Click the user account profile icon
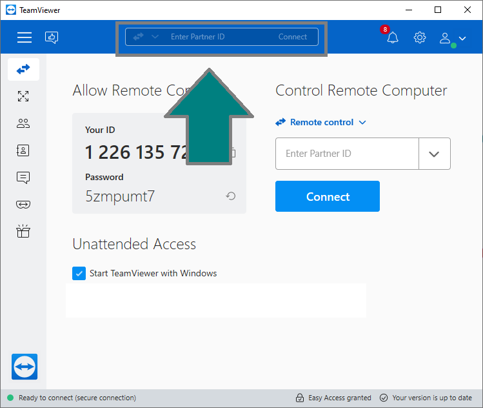 click(445, 38)
